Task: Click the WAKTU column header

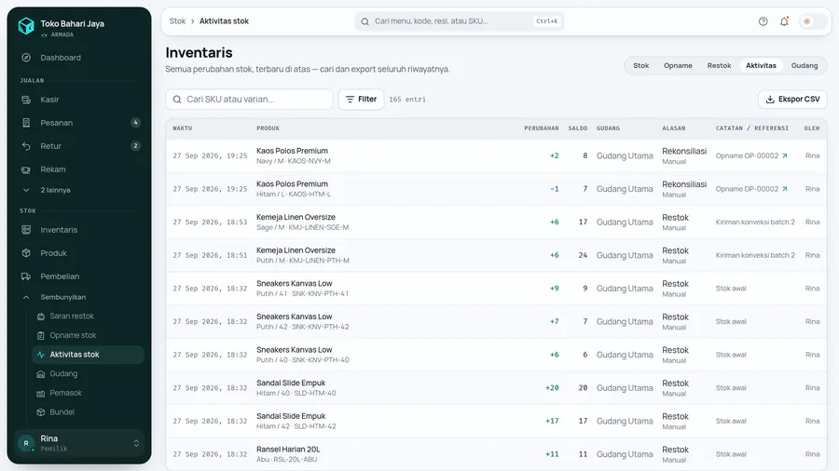Action: point(183,128)
